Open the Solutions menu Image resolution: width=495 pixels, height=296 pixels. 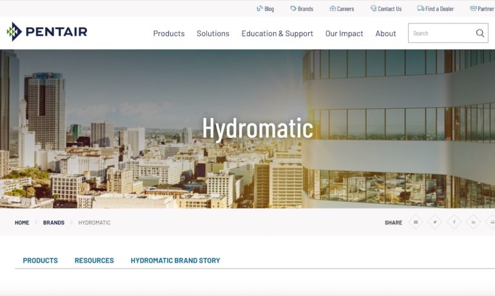(x=213, y=33)
